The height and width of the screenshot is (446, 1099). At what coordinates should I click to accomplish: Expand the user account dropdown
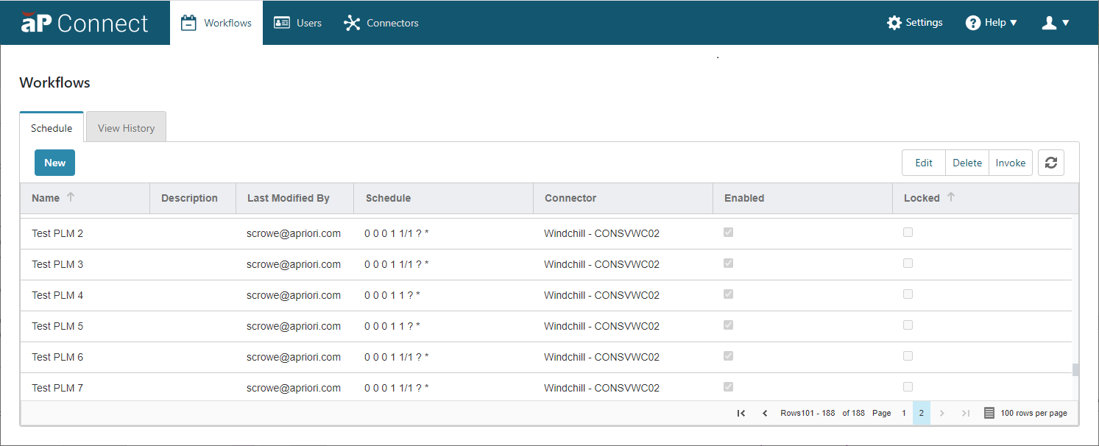(x=1056, y=23)
